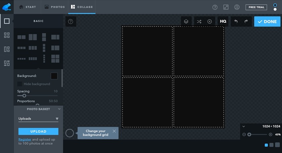
Task: Select the bottom-left collage cell
Action: [x=147, y=102]
